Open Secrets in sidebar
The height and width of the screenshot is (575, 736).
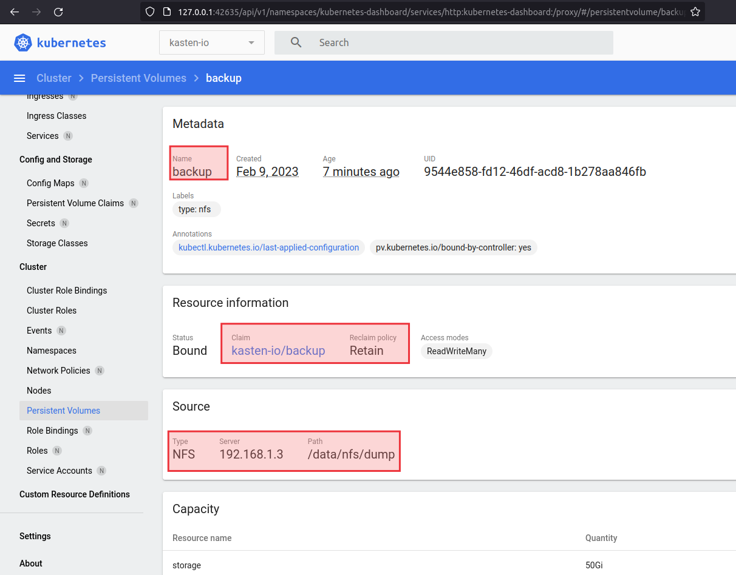41,223
